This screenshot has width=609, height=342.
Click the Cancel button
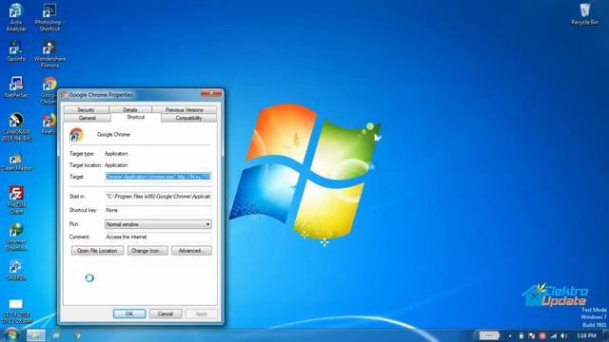pyautogui.click(x=166, y=313)
